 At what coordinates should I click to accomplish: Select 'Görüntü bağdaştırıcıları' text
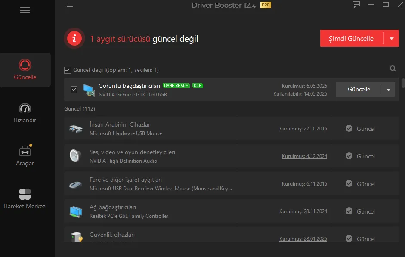129,86
